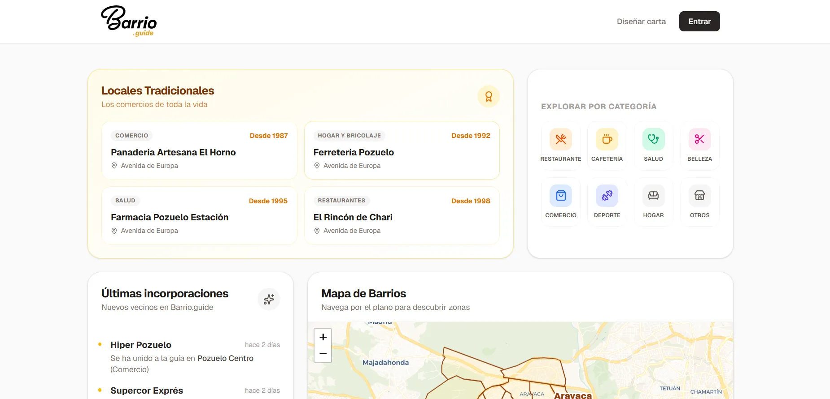Zoom out on the neighborhood map
Viewport: 830px width, 399px height.
pyautogui.click(x=323, y=354)
